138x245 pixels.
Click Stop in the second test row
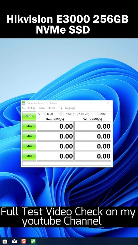(29, 136)
